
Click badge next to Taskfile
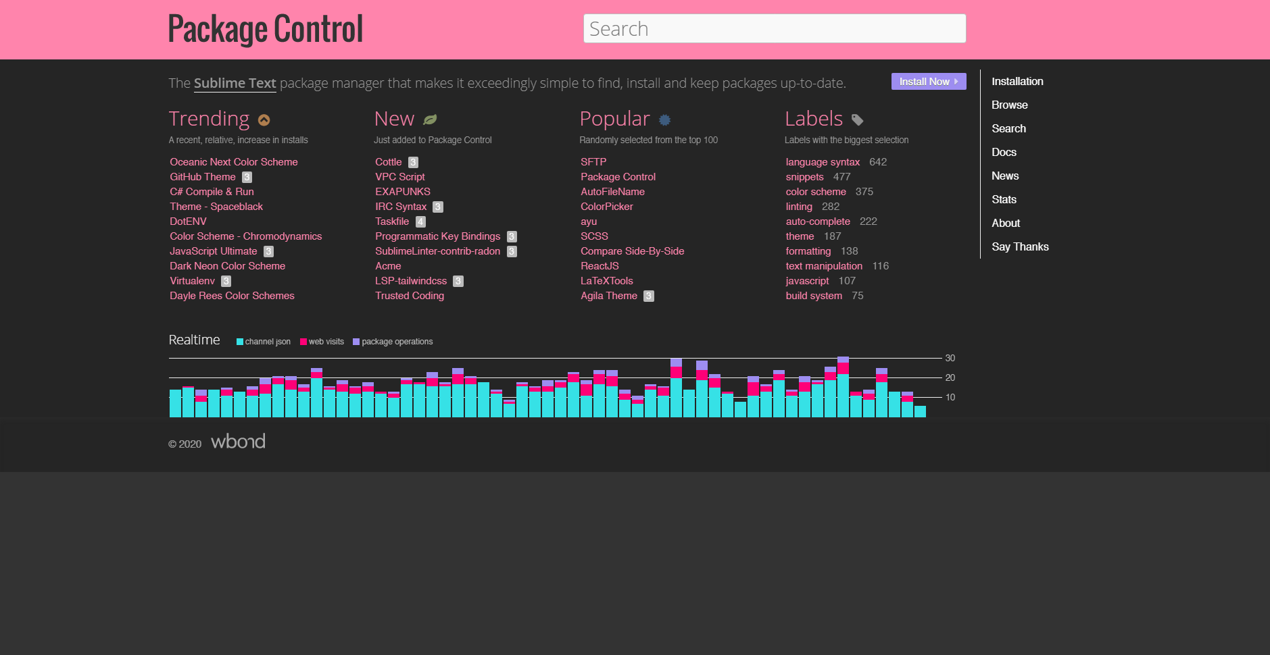pyautogui.click(x=420, y=221)
